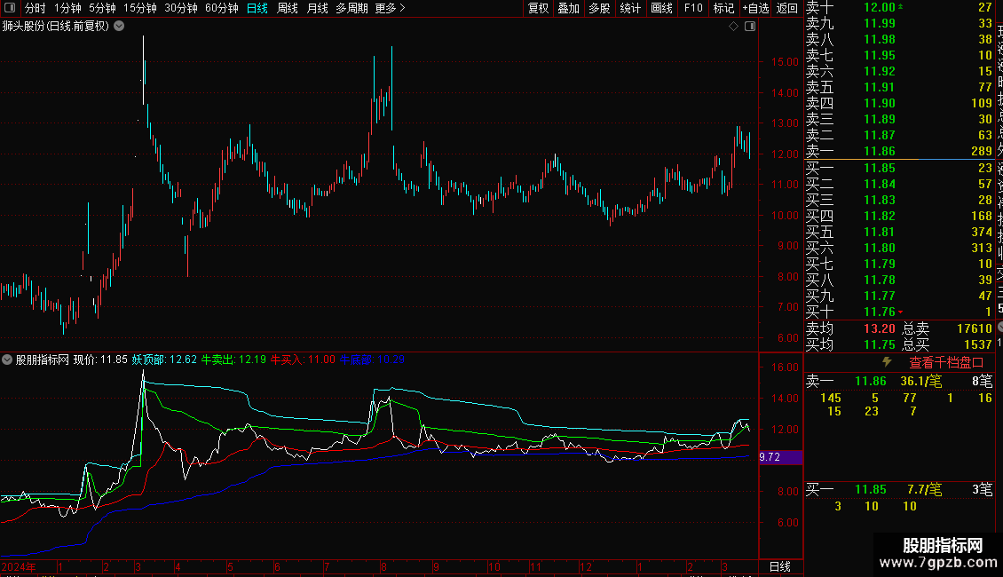The height and width of the screenshot is (577, 1003).
Task: Switch to 周线 weekly chart tab
Action: pyautogui.click(x=288, y=8)
